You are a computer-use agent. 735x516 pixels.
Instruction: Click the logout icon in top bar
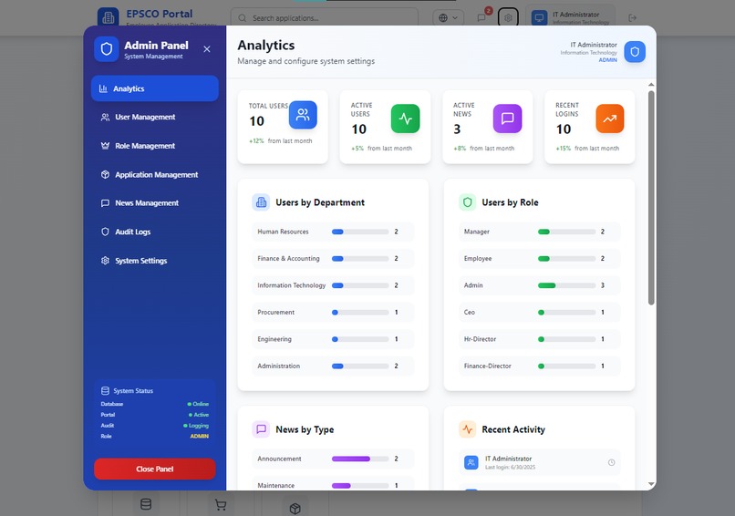[632, 18]
